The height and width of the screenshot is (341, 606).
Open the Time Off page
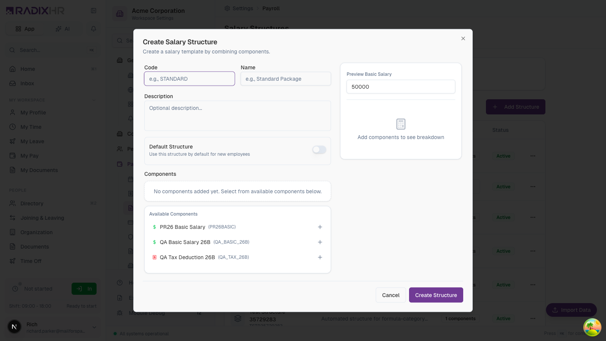click(x=53, y=261)
